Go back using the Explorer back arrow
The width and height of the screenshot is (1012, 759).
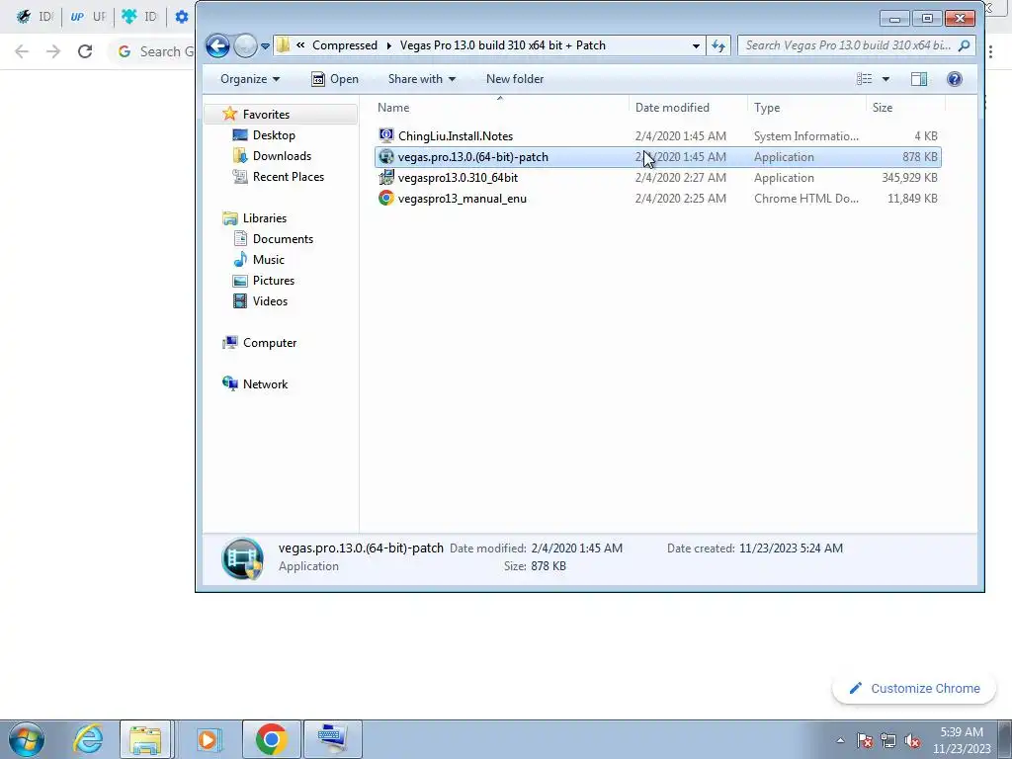point(217,45)
